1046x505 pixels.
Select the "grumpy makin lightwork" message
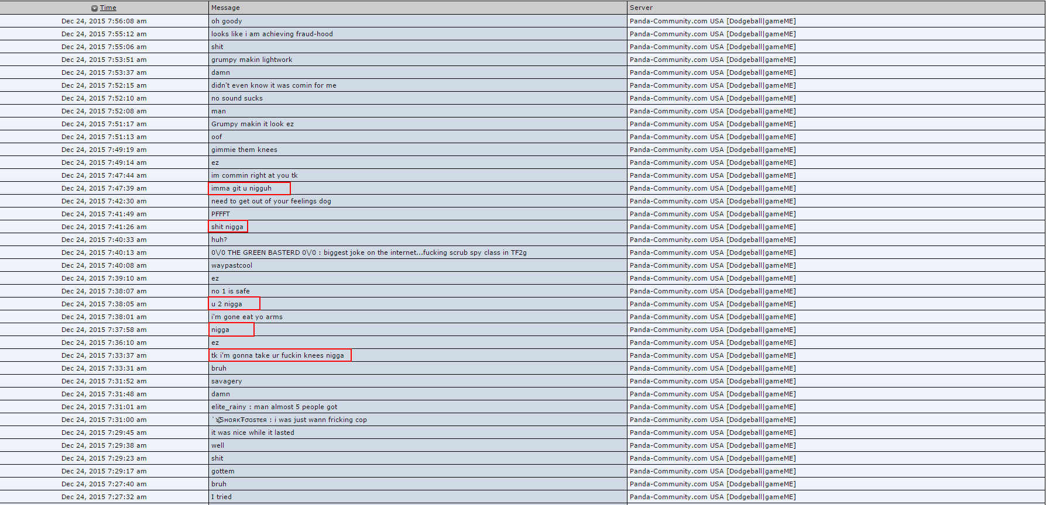point(252,60)
